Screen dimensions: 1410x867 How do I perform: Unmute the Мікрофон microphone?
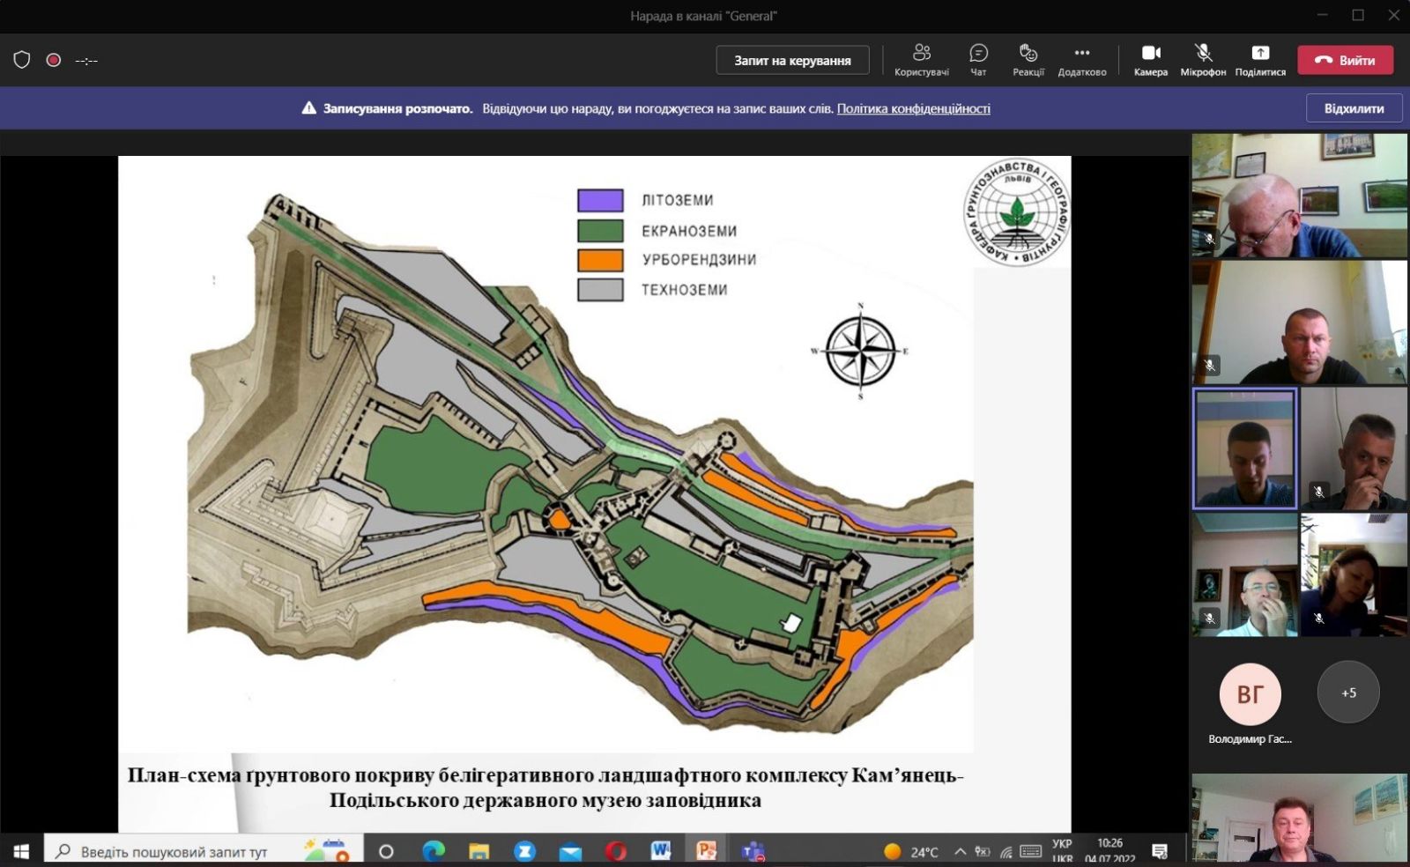(x=1203, y=59)
